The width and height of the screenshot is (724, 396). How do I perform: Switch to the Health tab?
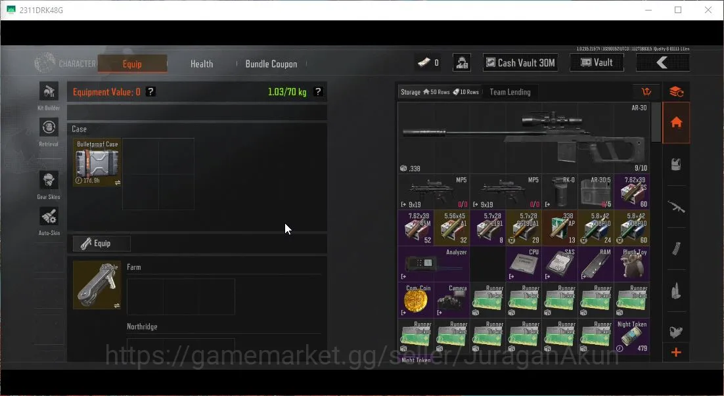[202, 64]
